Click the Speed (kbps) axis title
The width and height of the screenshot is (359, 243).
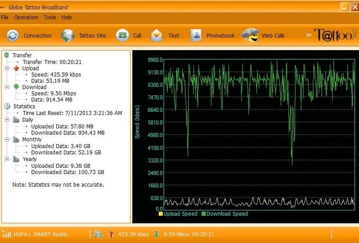pyautogui.click(x=137, y=122)
